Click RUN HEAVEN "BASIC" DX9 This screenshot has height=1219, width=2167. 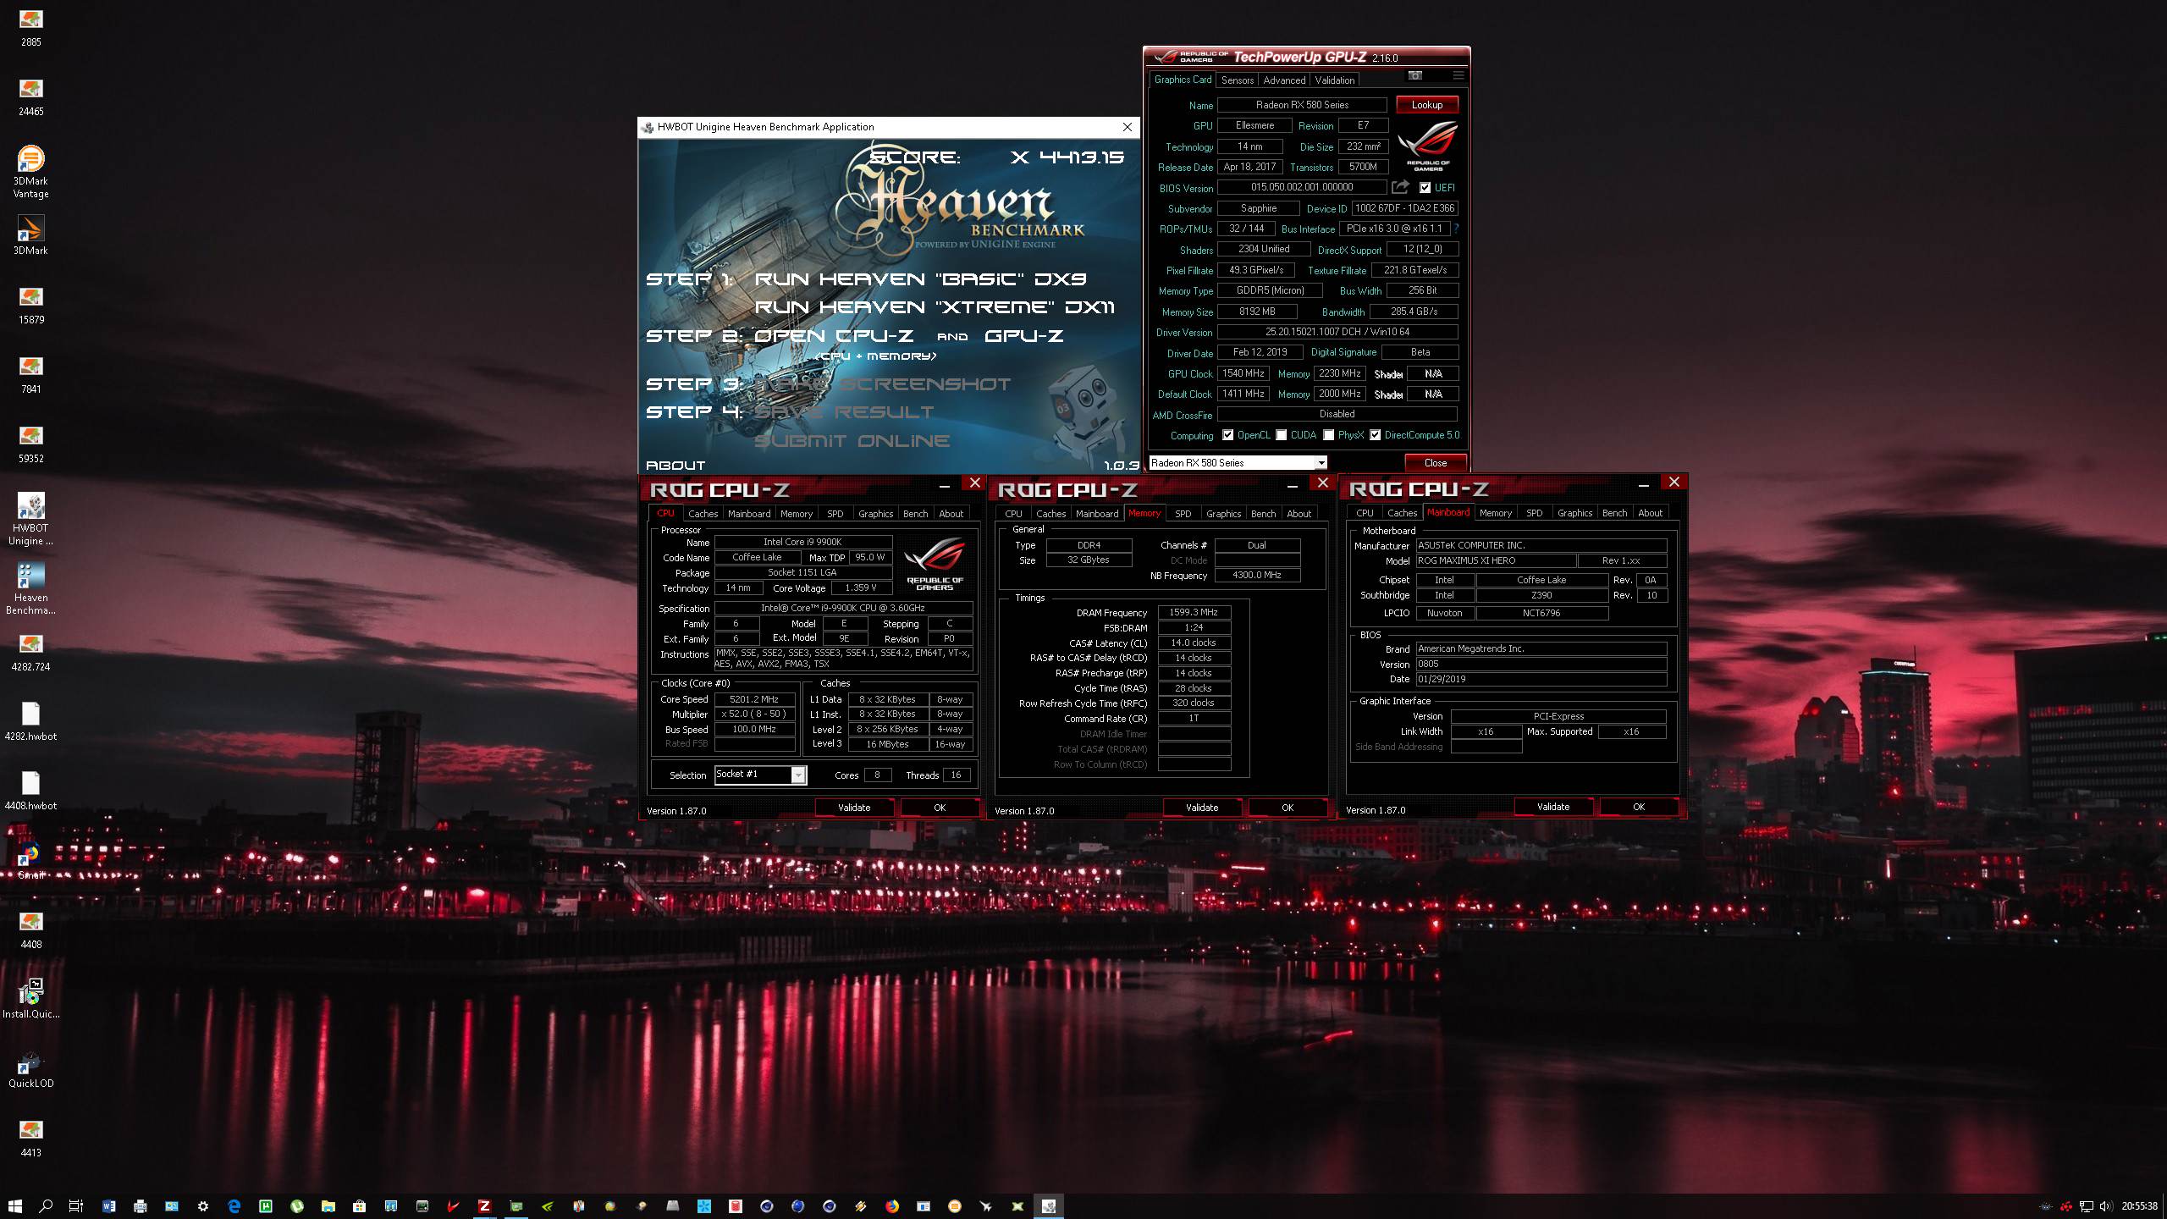point(920,279)
